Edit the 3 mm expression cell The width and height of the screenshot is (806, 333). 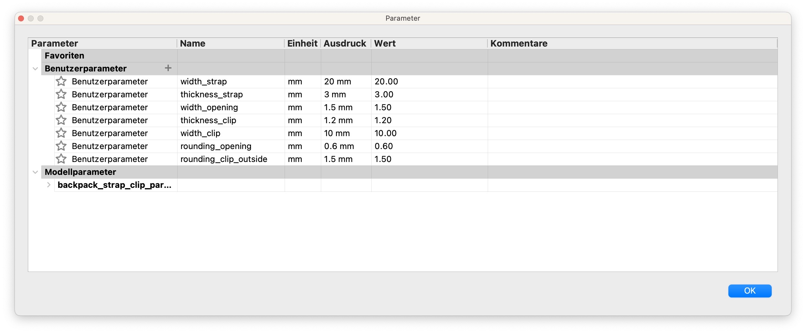[346, 94]
